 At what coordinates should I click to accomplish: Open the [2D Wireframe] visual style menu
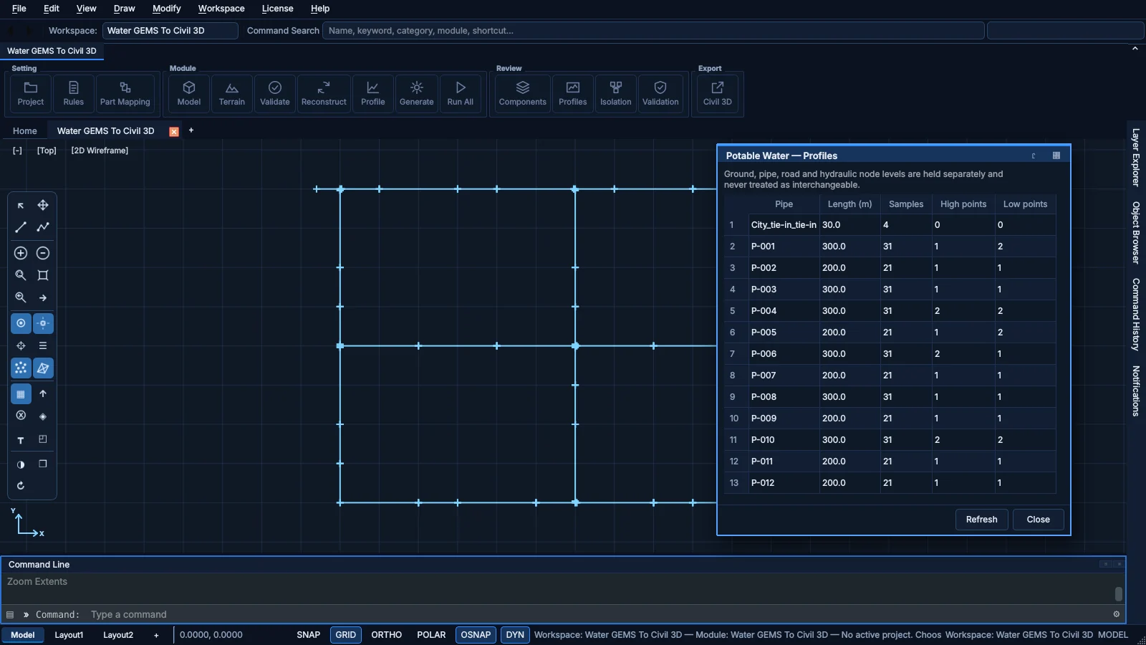click(100, 150)
